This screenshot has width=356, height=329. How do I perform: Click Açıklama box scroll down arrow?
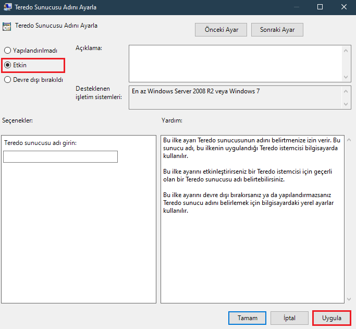346,77
